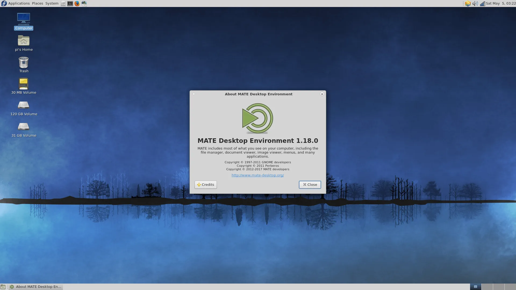Launch the file manager from the panel

[x=63, y=3]
